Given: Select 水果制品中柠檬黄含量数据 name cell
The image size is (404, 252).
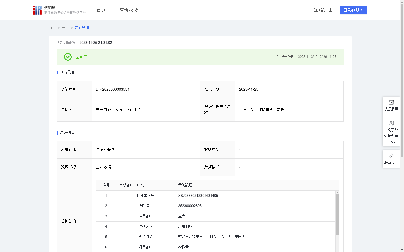Looking at the screenshot, I should coord(289,110).
